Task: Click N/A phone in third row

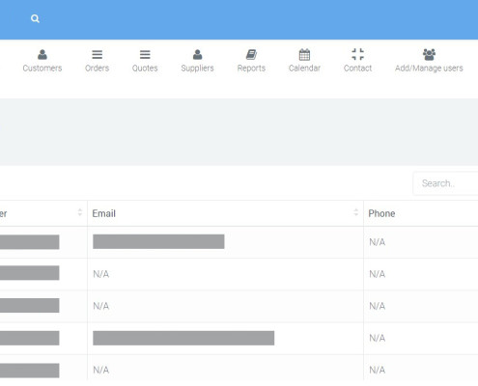Action: coord(378,306)
